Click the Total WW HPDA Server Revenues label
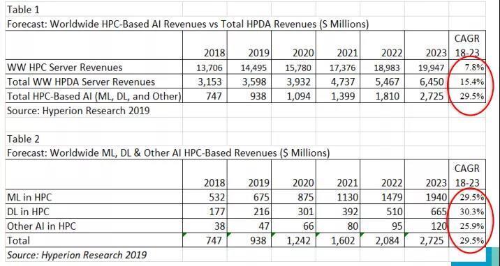Viewport: 500px width, 266px height. pos(81,82)
